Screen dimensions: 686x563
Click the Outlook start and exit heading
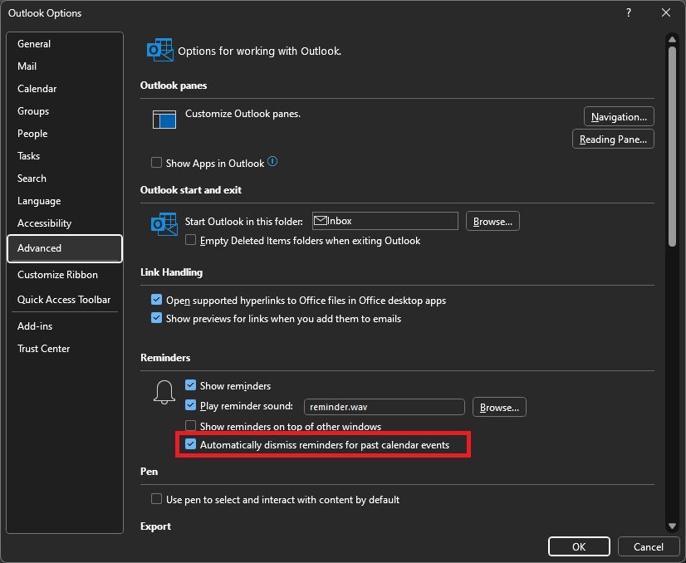(191, 190)
